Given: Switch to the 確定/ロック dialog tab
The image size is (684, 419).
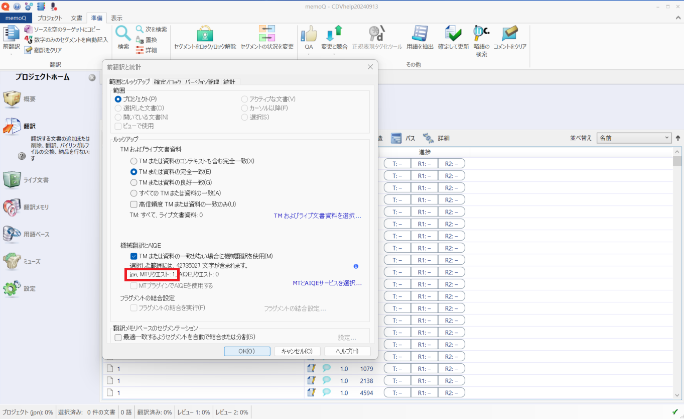Looking at the screenshot, I should (x=168, y=81).
